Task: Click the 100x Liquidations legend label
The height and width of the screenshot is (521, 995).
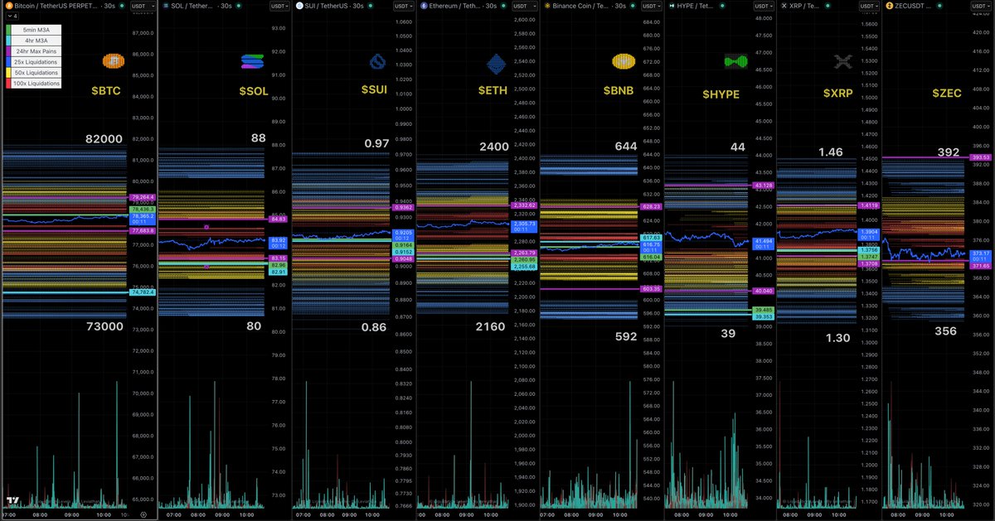Action: [x=36, y=84]
